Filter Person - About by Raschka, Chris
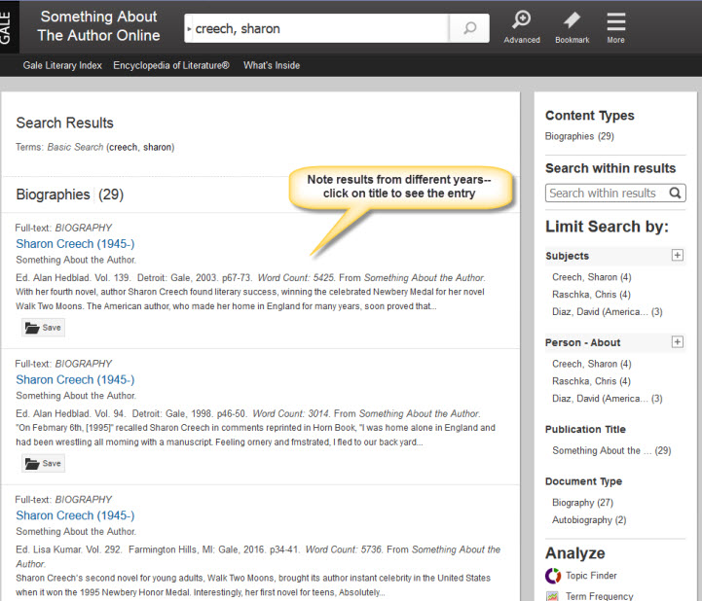The image size is (702, 601). click(591, 381)
